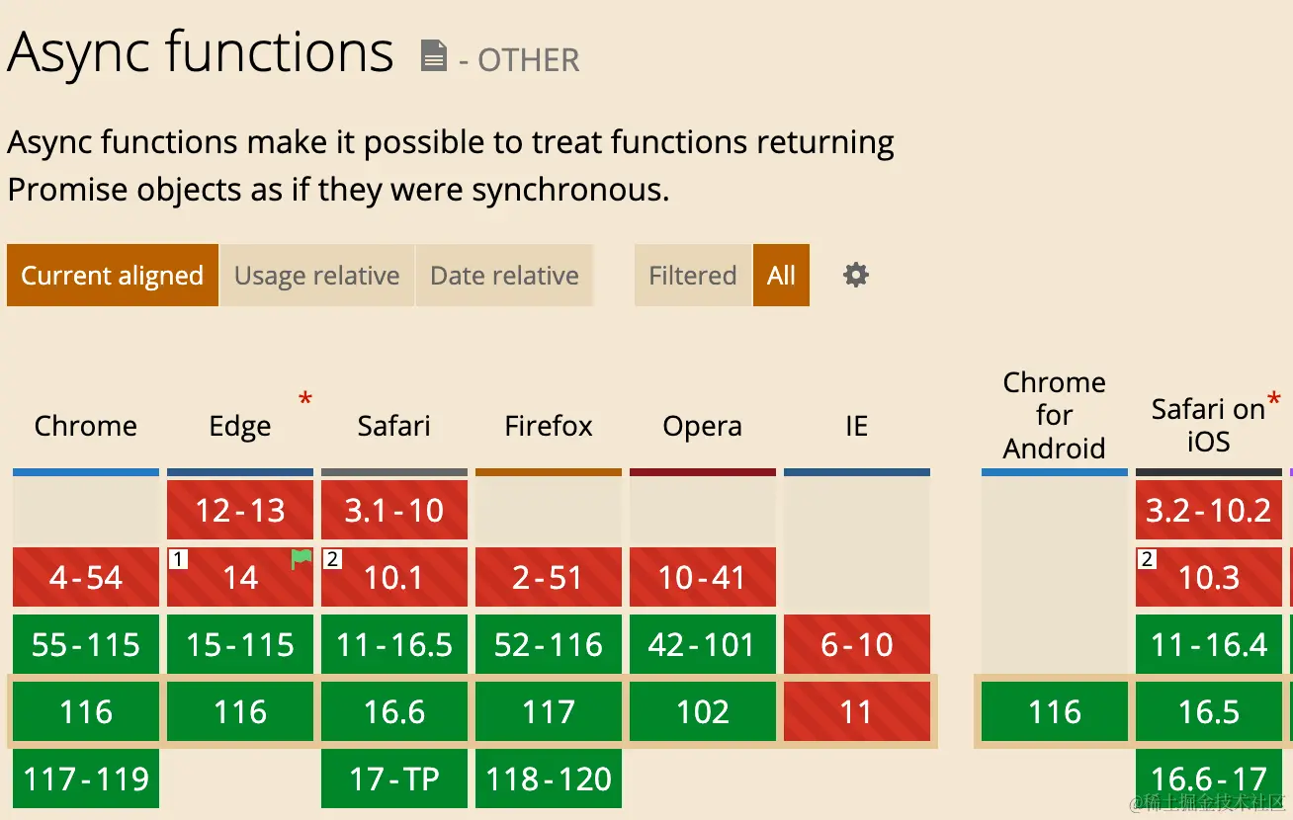The height and width of the screenshot is (820, 1293).
Task: Select the All browsers option
Action: coord(781,276)
